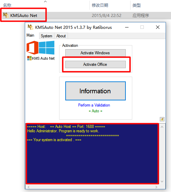Viewport: 171px width, 192px height.
Task: Open the About tab
Action: point(61,36)
